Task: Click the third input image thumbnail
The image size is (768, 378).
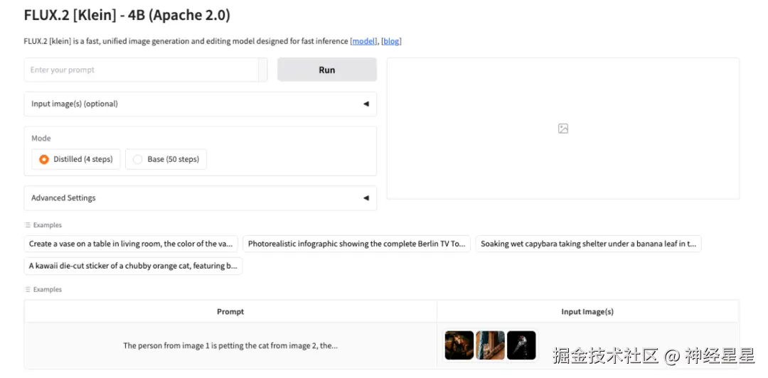Action: pyautogui.click(x=521, y=345)
